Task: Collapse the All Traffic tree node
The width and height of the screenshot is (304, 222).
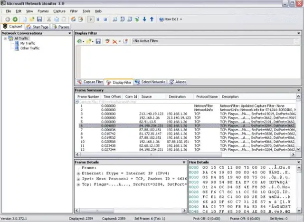Action: tap(5, 39)
